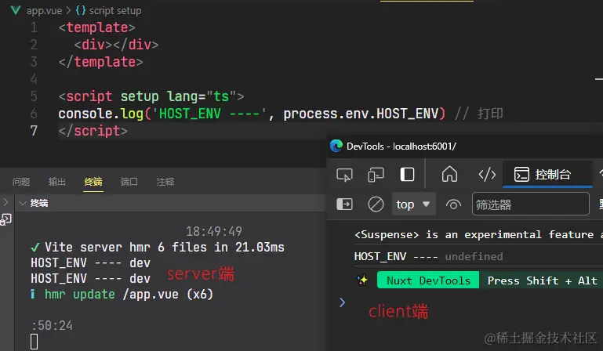Viewport: 603px width, 351px height.
Task: Click the Edge logo in DevTools title
Action: tap(336, 146)
